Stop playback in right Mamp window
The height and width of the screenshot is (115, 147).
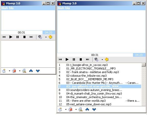81,60
